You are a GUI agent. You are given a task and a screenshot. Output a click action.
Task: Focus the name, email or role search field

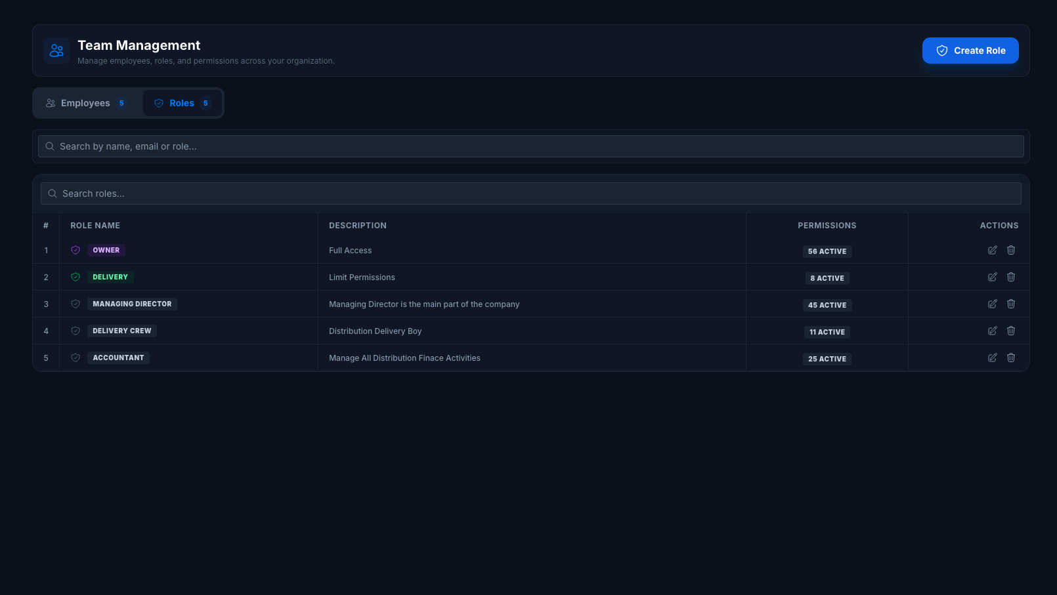[x=531, y=146]
